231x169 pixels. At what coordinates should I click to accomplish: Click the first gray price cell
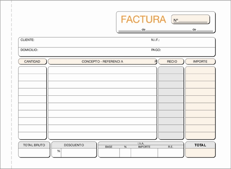[x=171, y=70]
